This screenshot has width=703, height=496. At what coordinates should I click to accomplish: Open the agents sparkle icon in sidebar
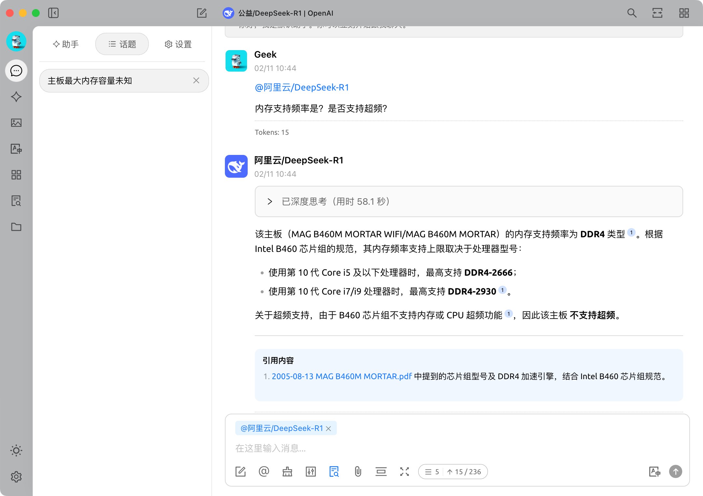pyautogui.click(x=16, y=97)
